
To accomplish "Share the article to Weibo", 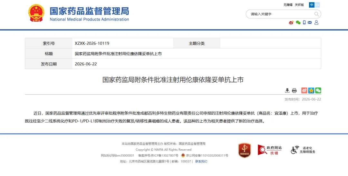I will pyautogui.click(x=304, y=91).
